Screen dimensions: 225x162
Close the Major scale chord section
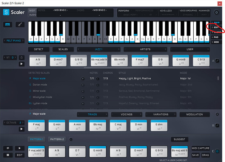(217, 114)
